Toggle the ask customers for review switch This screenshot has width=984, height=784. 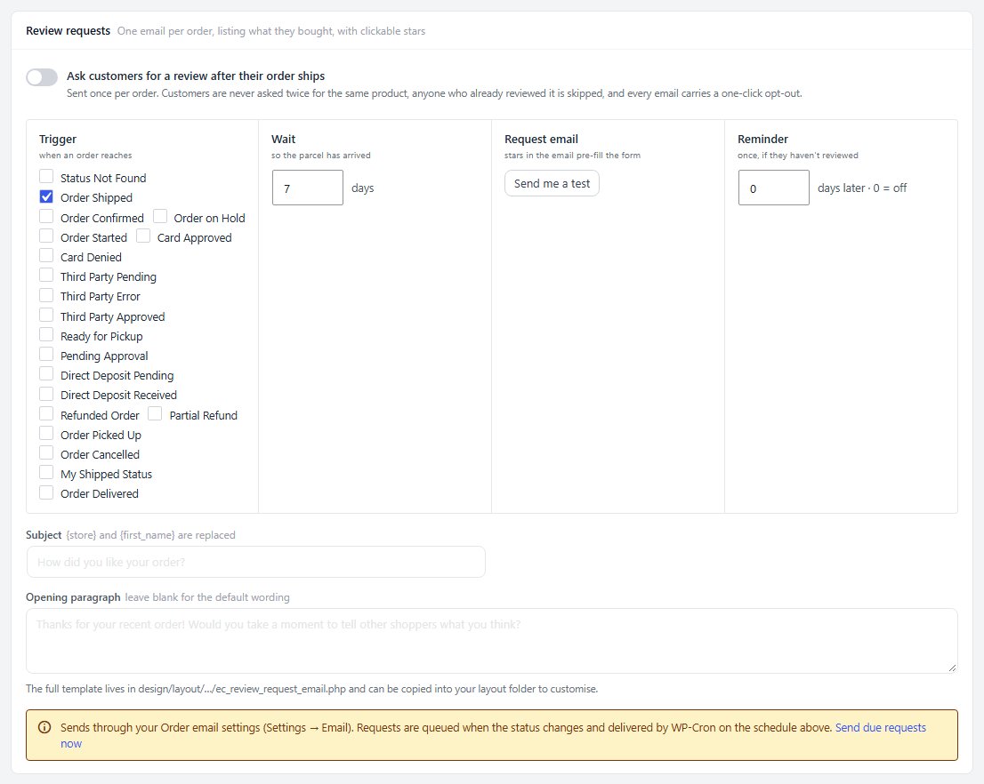pos(42,77)
